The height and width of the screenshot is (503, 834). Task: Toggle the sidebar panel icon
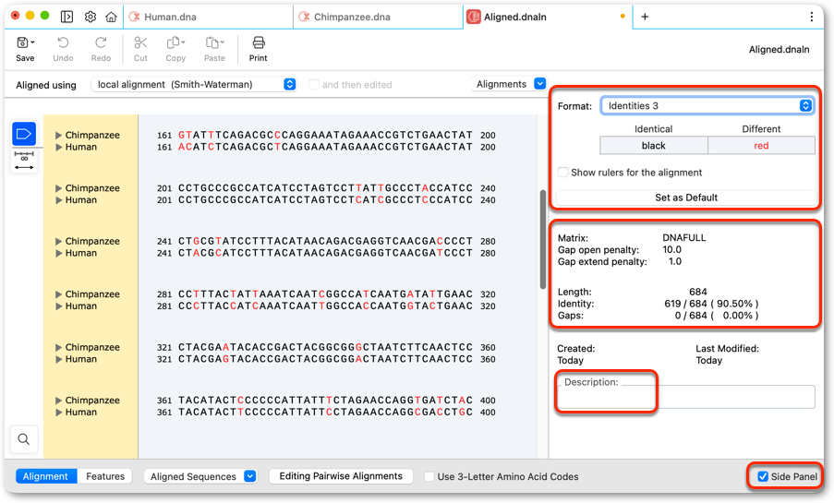[67, 17]
